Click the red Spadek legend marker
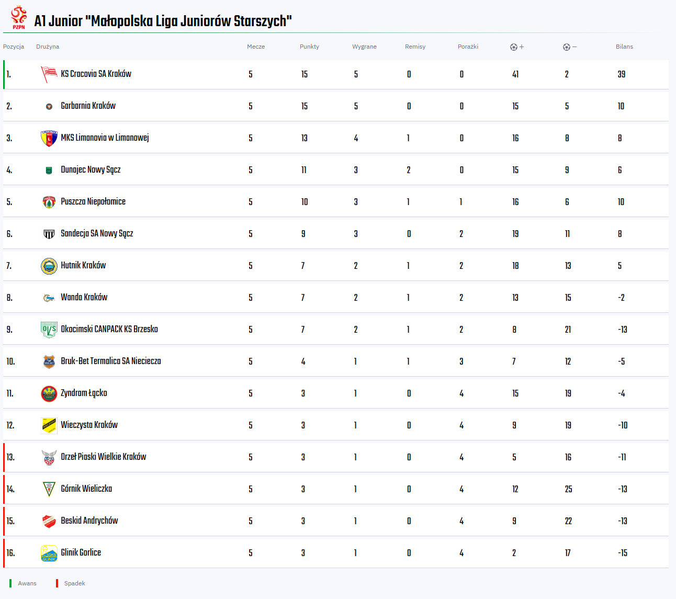Image resolution: width=676 pixels, height=599 pixels. tap(57, 583)
